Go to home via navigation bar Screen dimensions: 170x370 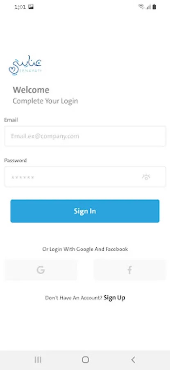tap(85, 360)
